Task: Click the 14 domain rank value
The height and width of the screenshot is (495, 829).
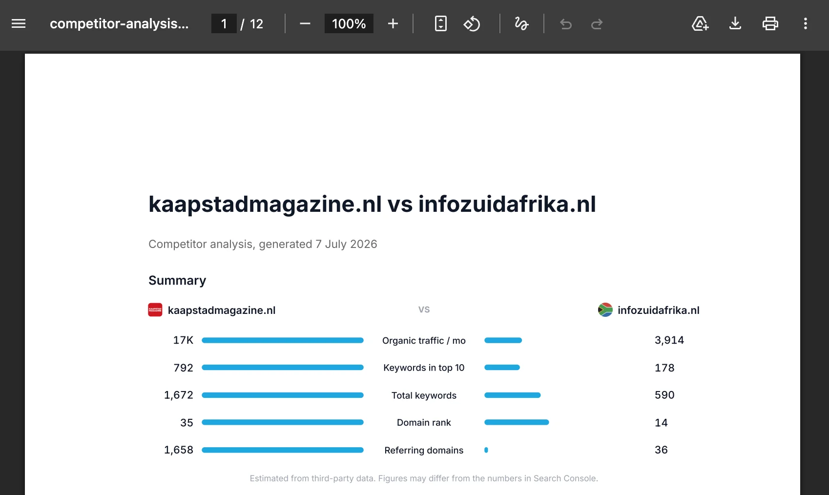Action: (661, 423)
